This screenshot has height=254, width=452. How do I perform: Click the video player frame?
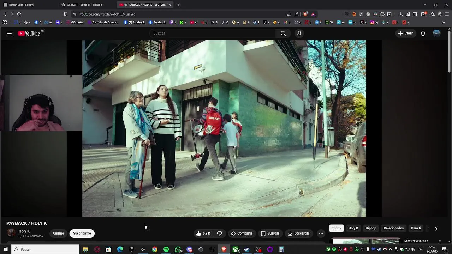click(224, 128)
